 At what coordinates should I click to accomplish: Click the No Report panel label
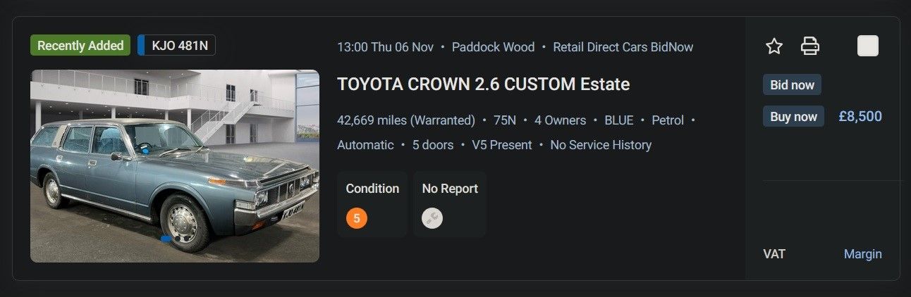(x=450, y=189)
